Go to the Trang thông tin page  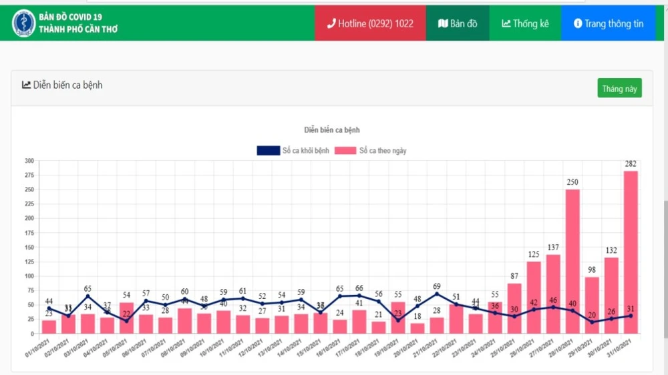pyautogui.click(x=608, y=23)
